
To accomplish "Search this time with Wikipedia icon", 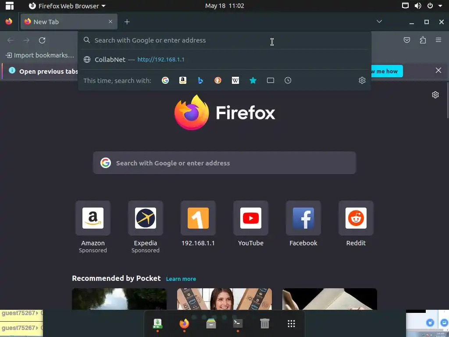I will (235, 81).
